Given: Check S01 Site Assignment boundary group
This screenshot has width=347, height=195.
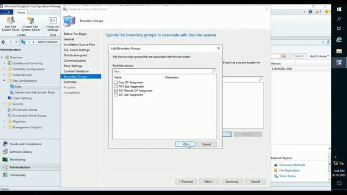Looking at the screenshot, I should coord(115,95).
